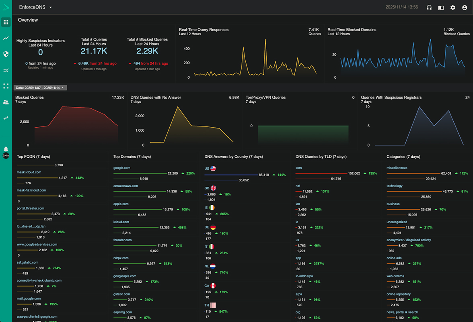
Task: Open the user account profile icon
Action: tap(465, 8)
